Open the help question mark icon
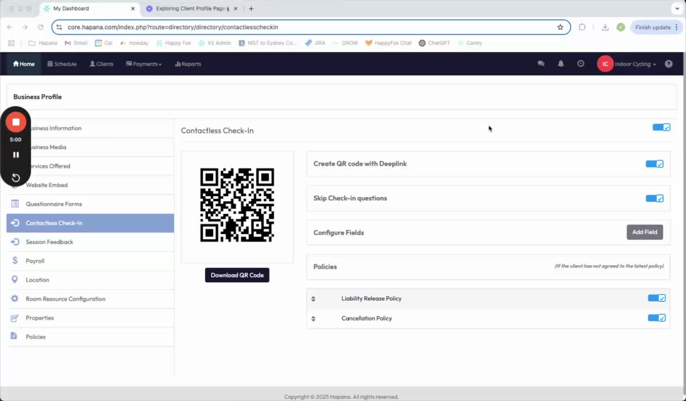The width and height of the screenshot is (686, 401). pos(669,64)
